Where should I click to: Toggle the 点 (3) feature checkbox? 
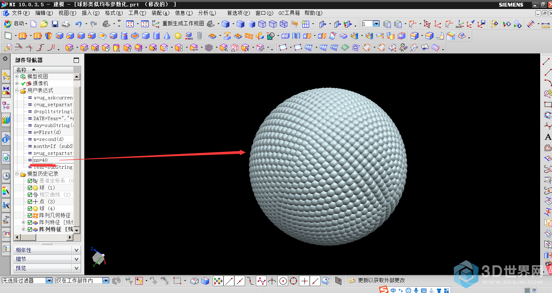coord(30,202)
